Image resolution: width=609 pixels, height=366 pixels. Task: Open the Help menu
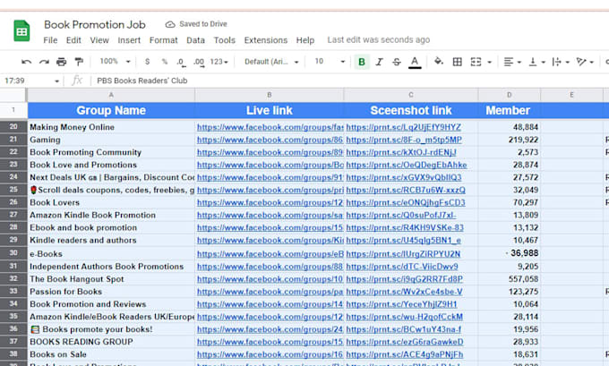(305, 40)
